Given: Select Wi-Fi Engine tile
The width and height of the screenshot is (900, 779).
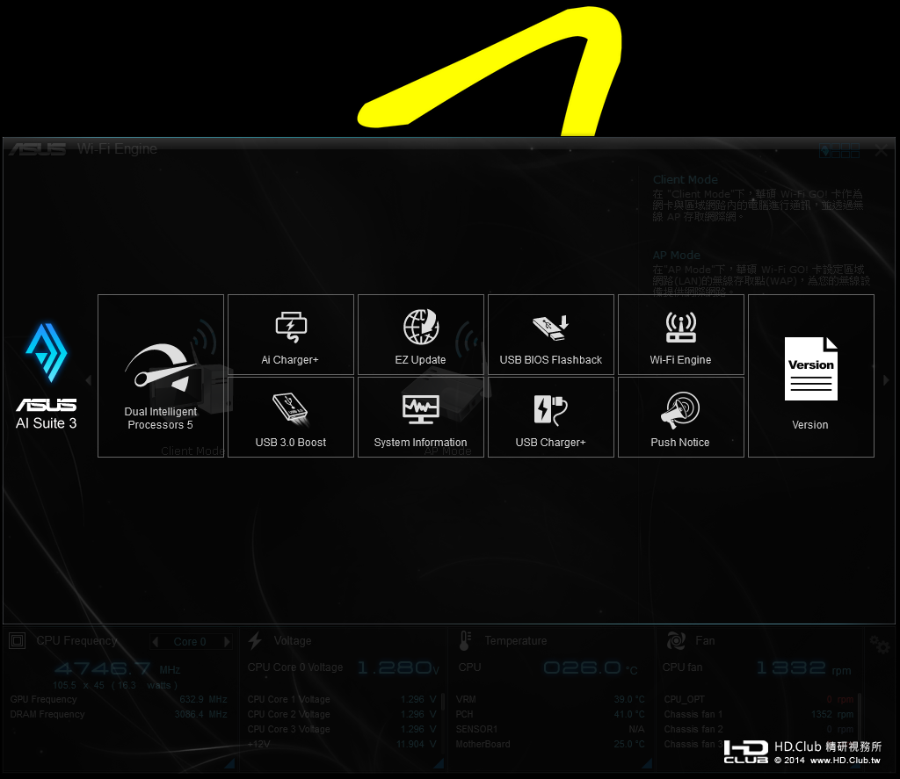Looking at the screenshot, I should tap(681, 335).
